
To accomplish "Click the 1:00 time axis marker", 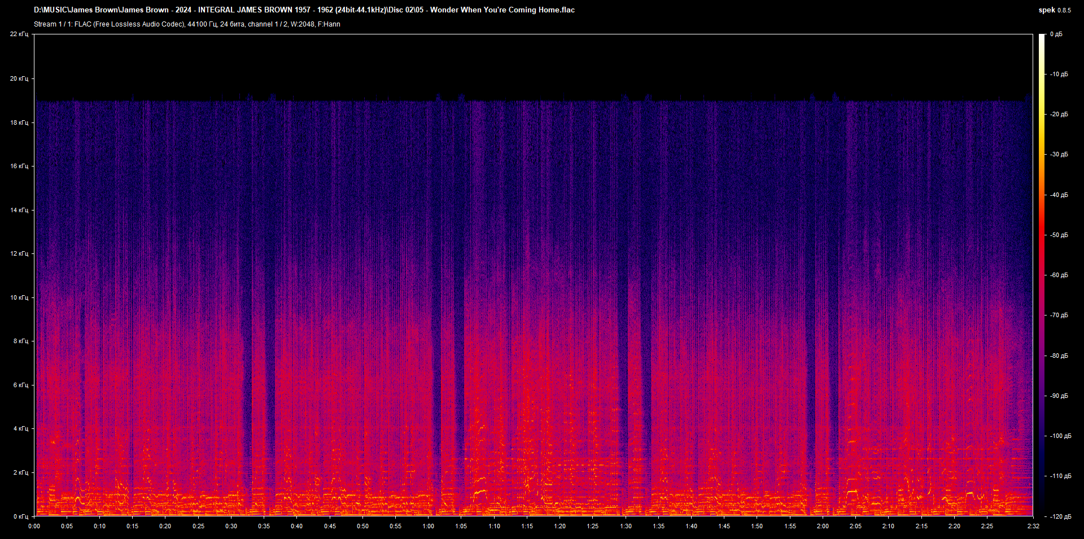I will (x=429, y=526).
